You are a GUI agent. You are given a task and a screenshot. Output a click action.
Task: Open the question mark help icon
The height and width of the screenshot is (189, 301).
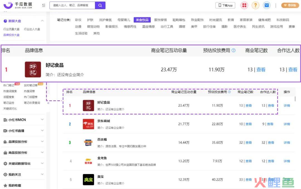(255, 5)
